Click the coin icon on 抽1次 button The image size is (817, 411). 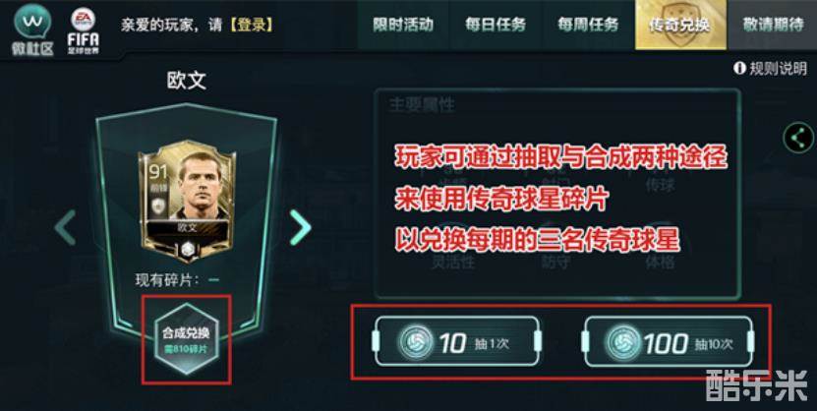click(x=415, y=342)
